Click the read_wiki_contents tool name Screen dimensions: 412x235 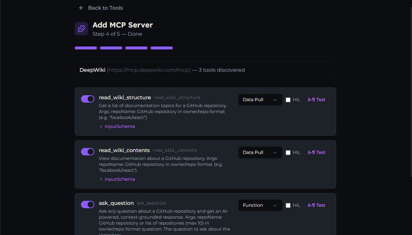pos(124,150)
